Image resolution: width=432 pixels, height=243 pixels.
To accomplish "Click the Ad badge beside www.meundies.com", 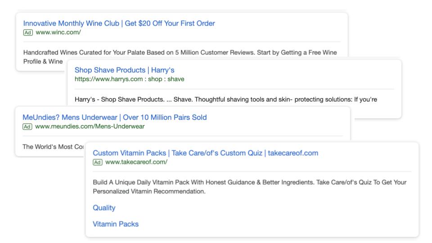I will [x=27, y=126].
